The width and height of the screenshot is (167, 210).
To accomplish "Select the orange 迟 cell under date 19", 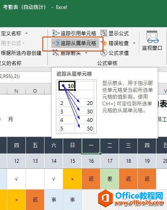I will (x=147, y=179).
